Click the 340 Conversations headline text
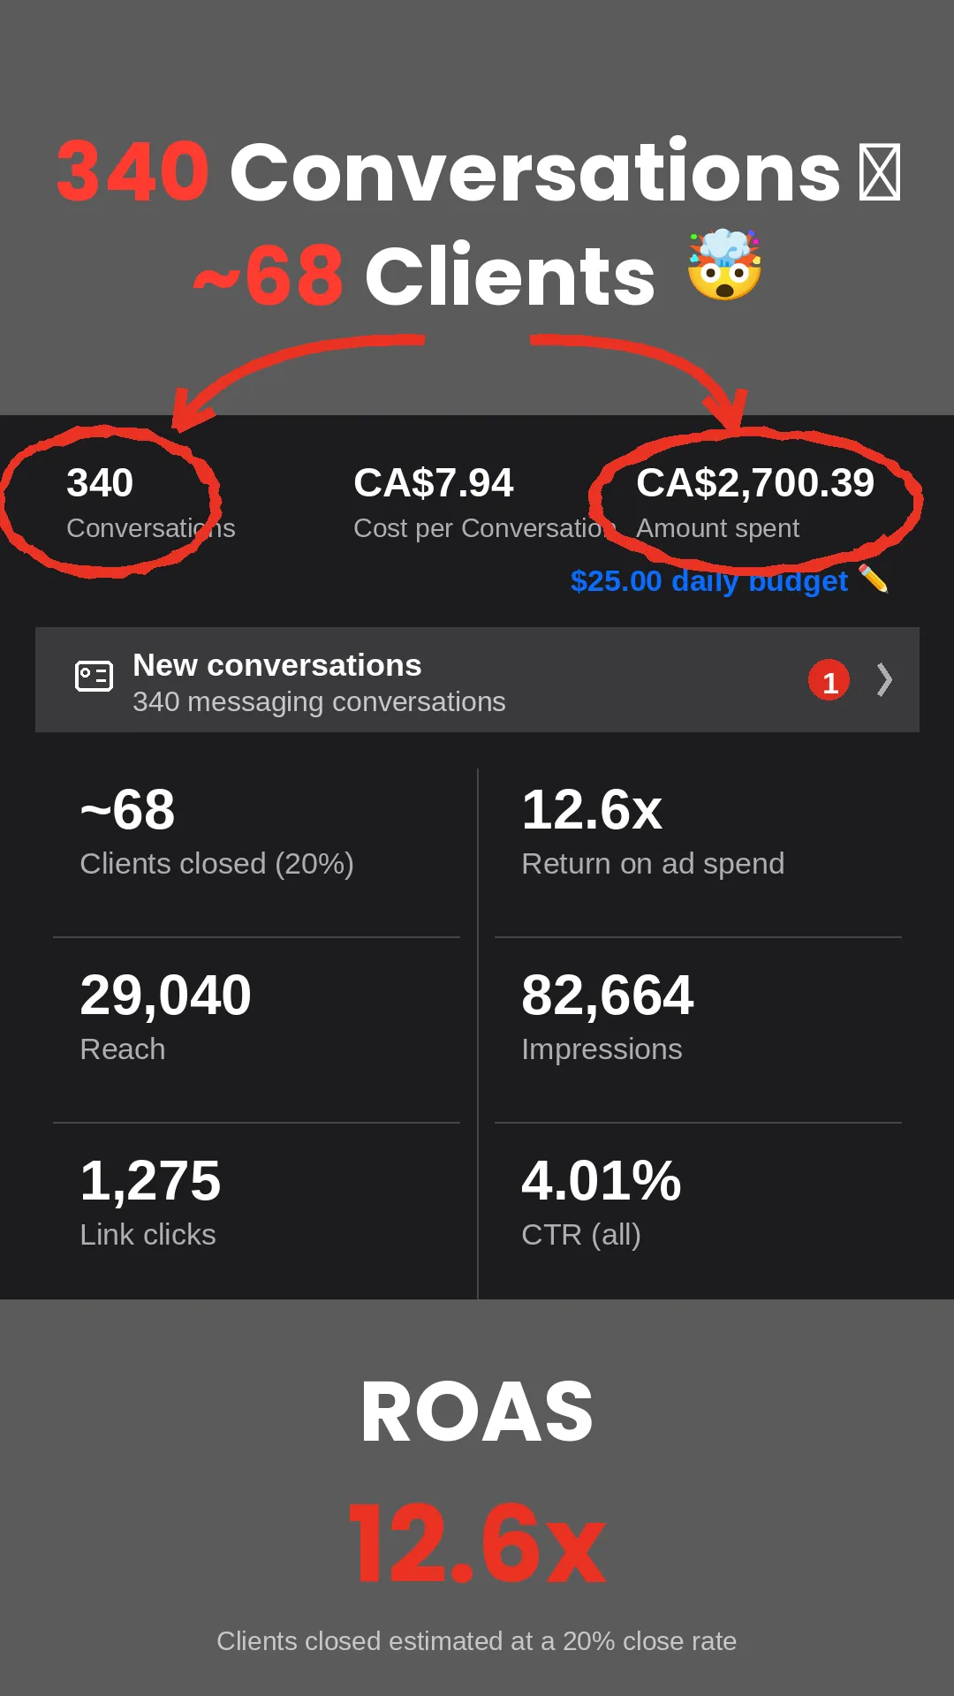 [x=449, y=170]
